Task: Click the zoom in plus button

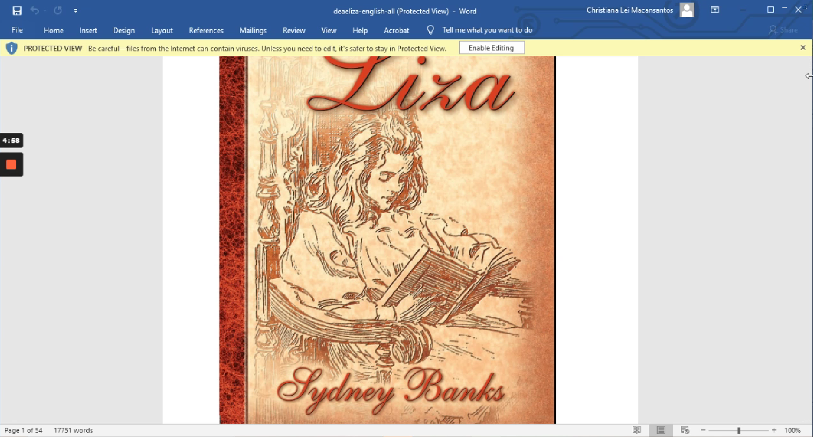Action: (x=774, y=430)
